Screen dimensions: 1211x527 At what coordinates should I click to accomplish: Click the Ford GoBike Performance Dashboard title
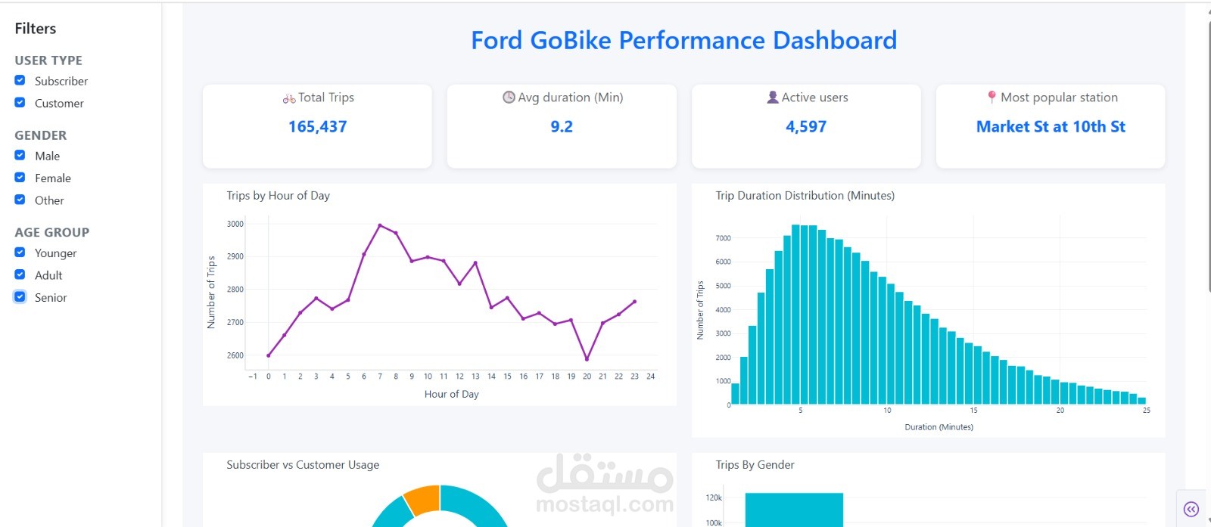click(x=683, y=41)
